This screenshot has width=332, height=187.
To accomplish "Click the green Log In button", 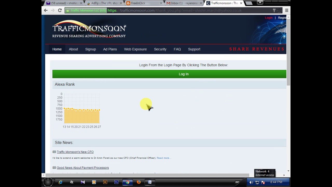I will click(x=169, y=74).
